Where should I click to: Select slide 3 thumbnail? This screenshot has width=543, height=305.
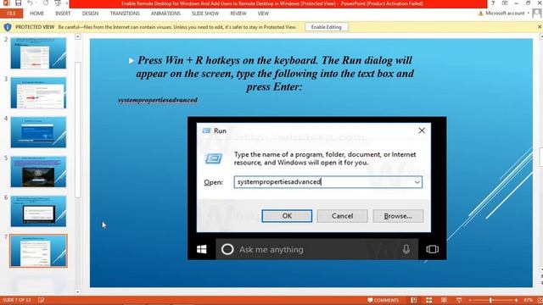[38, 92]
